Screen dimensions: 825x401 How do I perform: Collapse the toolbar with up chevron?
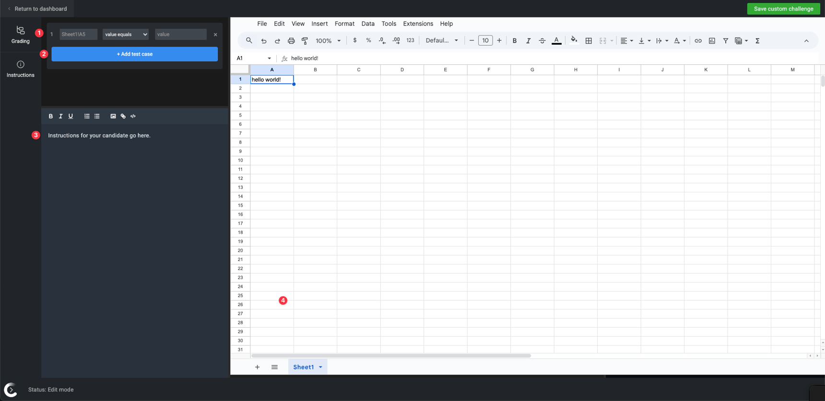point(806,41)
